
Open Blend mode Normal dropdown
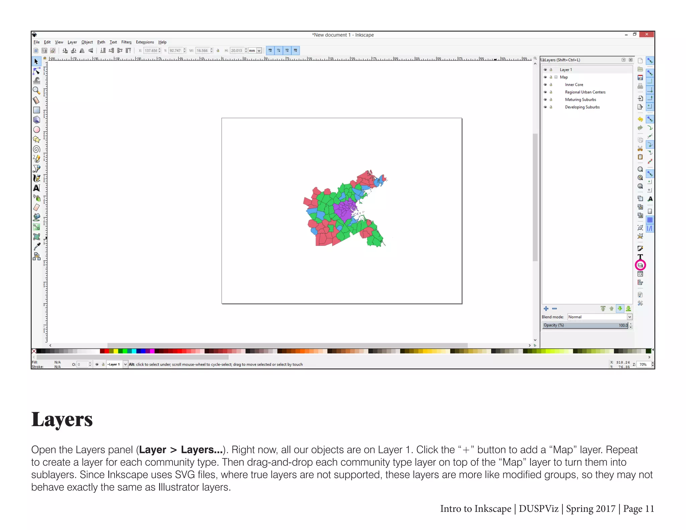click(x=600, y=317)
